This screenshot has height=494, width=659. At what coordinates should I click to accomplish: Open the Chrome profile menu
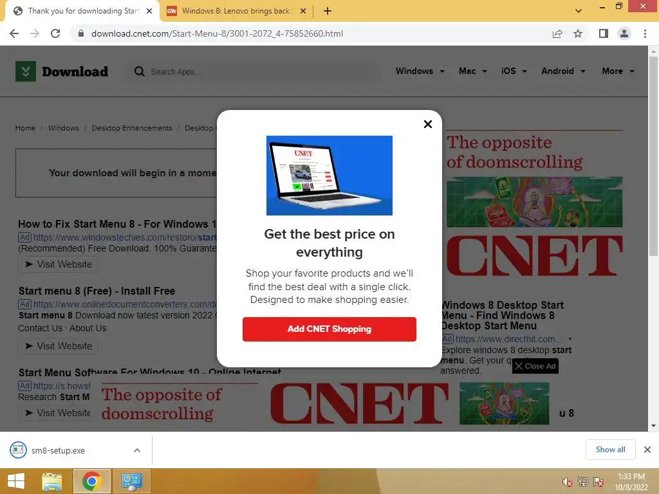coord(624,33)
